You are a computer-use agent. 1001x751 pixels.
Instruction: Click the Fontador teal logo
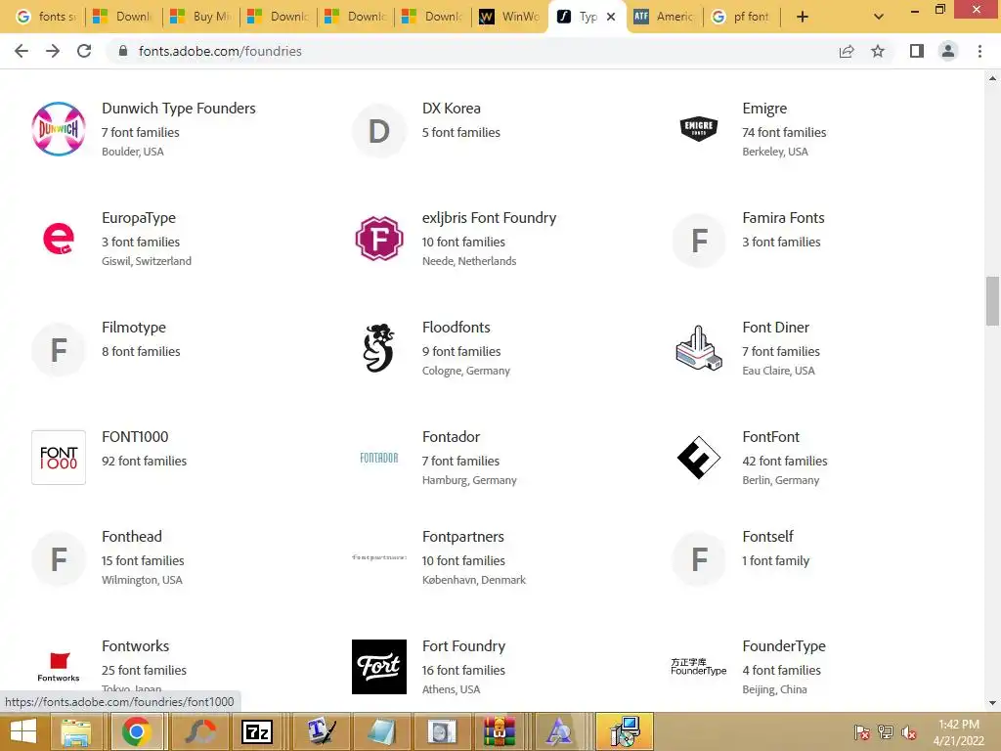coord(379,458)
